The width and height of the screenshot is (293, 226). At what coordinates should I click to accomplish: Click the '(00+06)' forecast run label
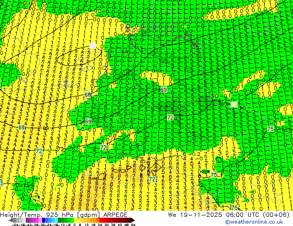[277, 215]
